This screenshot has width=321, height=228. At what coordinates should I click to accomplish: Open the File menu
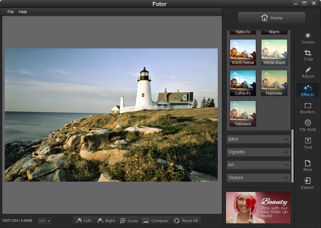tap(10, 12)
